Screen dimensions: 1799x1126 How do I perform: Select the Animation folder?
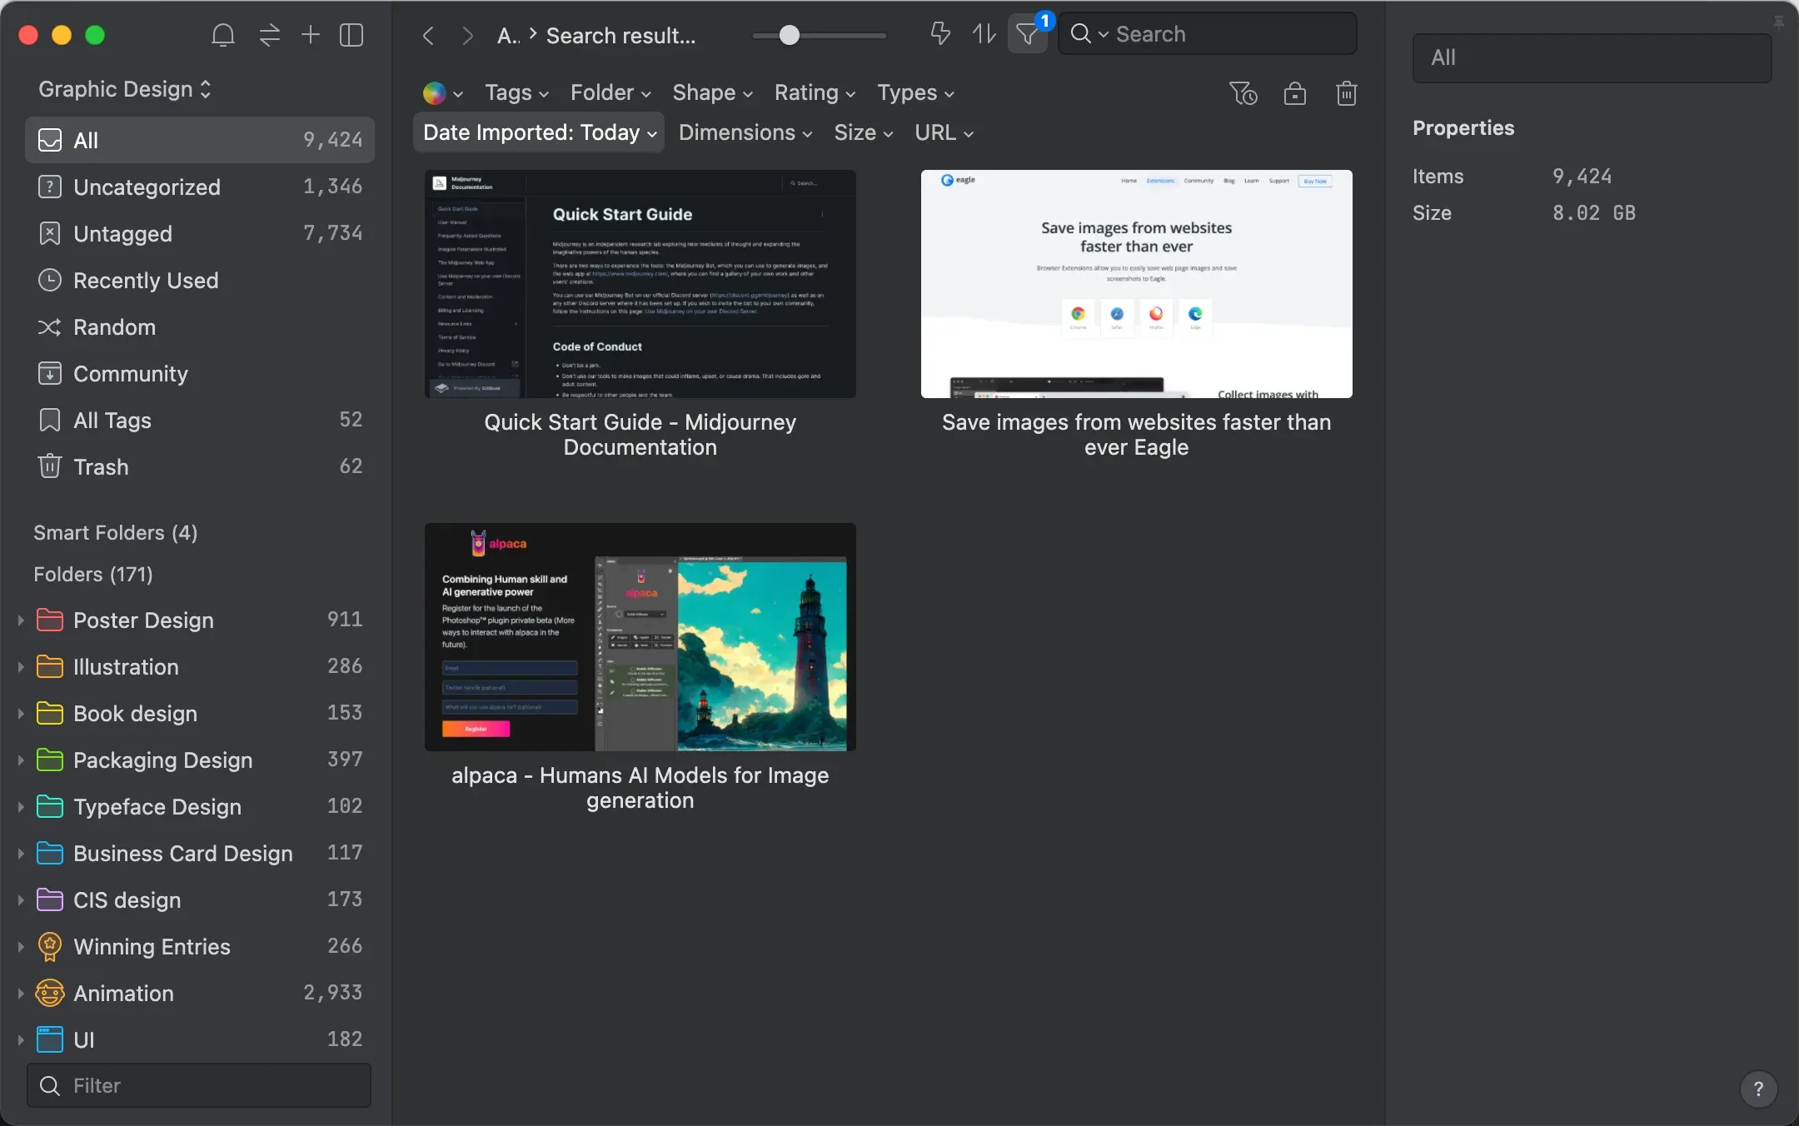point(200,993)
